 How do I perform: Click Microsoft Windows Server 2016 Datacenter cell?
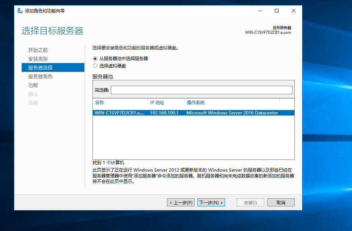click(x=232, y=113)
